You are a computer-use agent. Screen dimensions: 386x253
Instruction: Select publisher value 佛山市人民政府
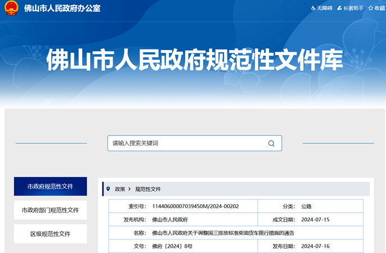tap(170, 220)
